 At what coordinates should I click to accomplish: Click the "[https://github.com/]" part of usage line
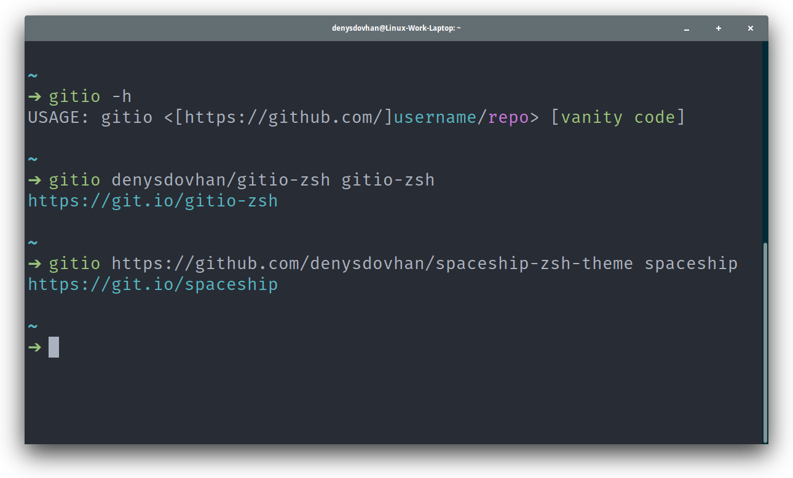284,117
